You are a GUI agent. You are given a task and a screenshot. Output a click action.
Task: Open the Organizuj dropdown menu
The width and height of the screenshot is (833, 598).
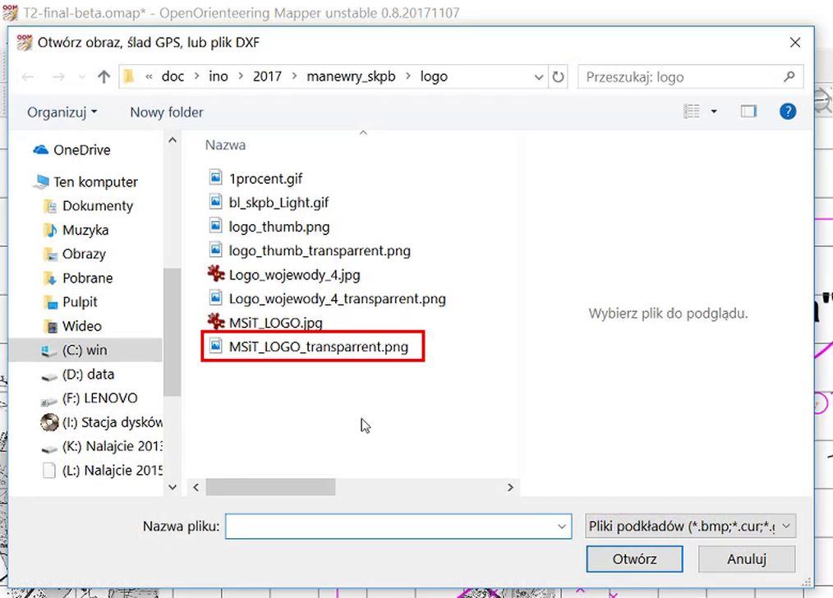tap(62, 112)
